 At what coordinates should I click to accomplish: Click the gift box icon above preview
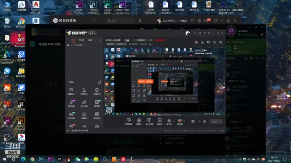(196, 42)
